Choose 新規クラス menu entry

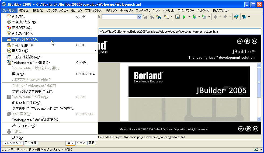click(22, 28)
